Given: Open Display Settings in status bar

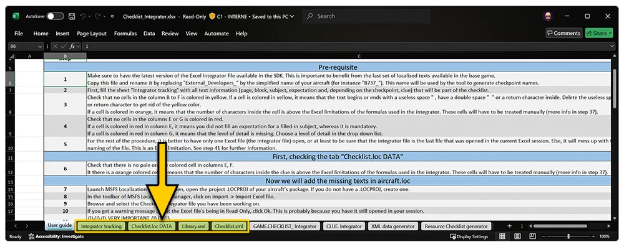Looking at the screenshot, I should tap(469, 236).
